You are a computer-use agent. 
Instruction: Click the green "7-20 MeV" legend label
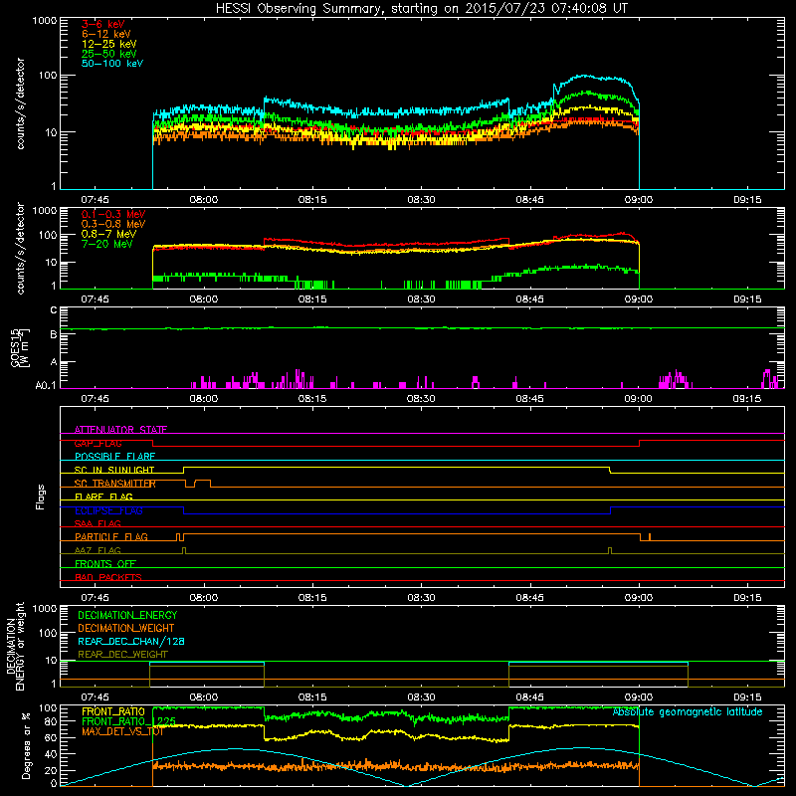[107, 244]
